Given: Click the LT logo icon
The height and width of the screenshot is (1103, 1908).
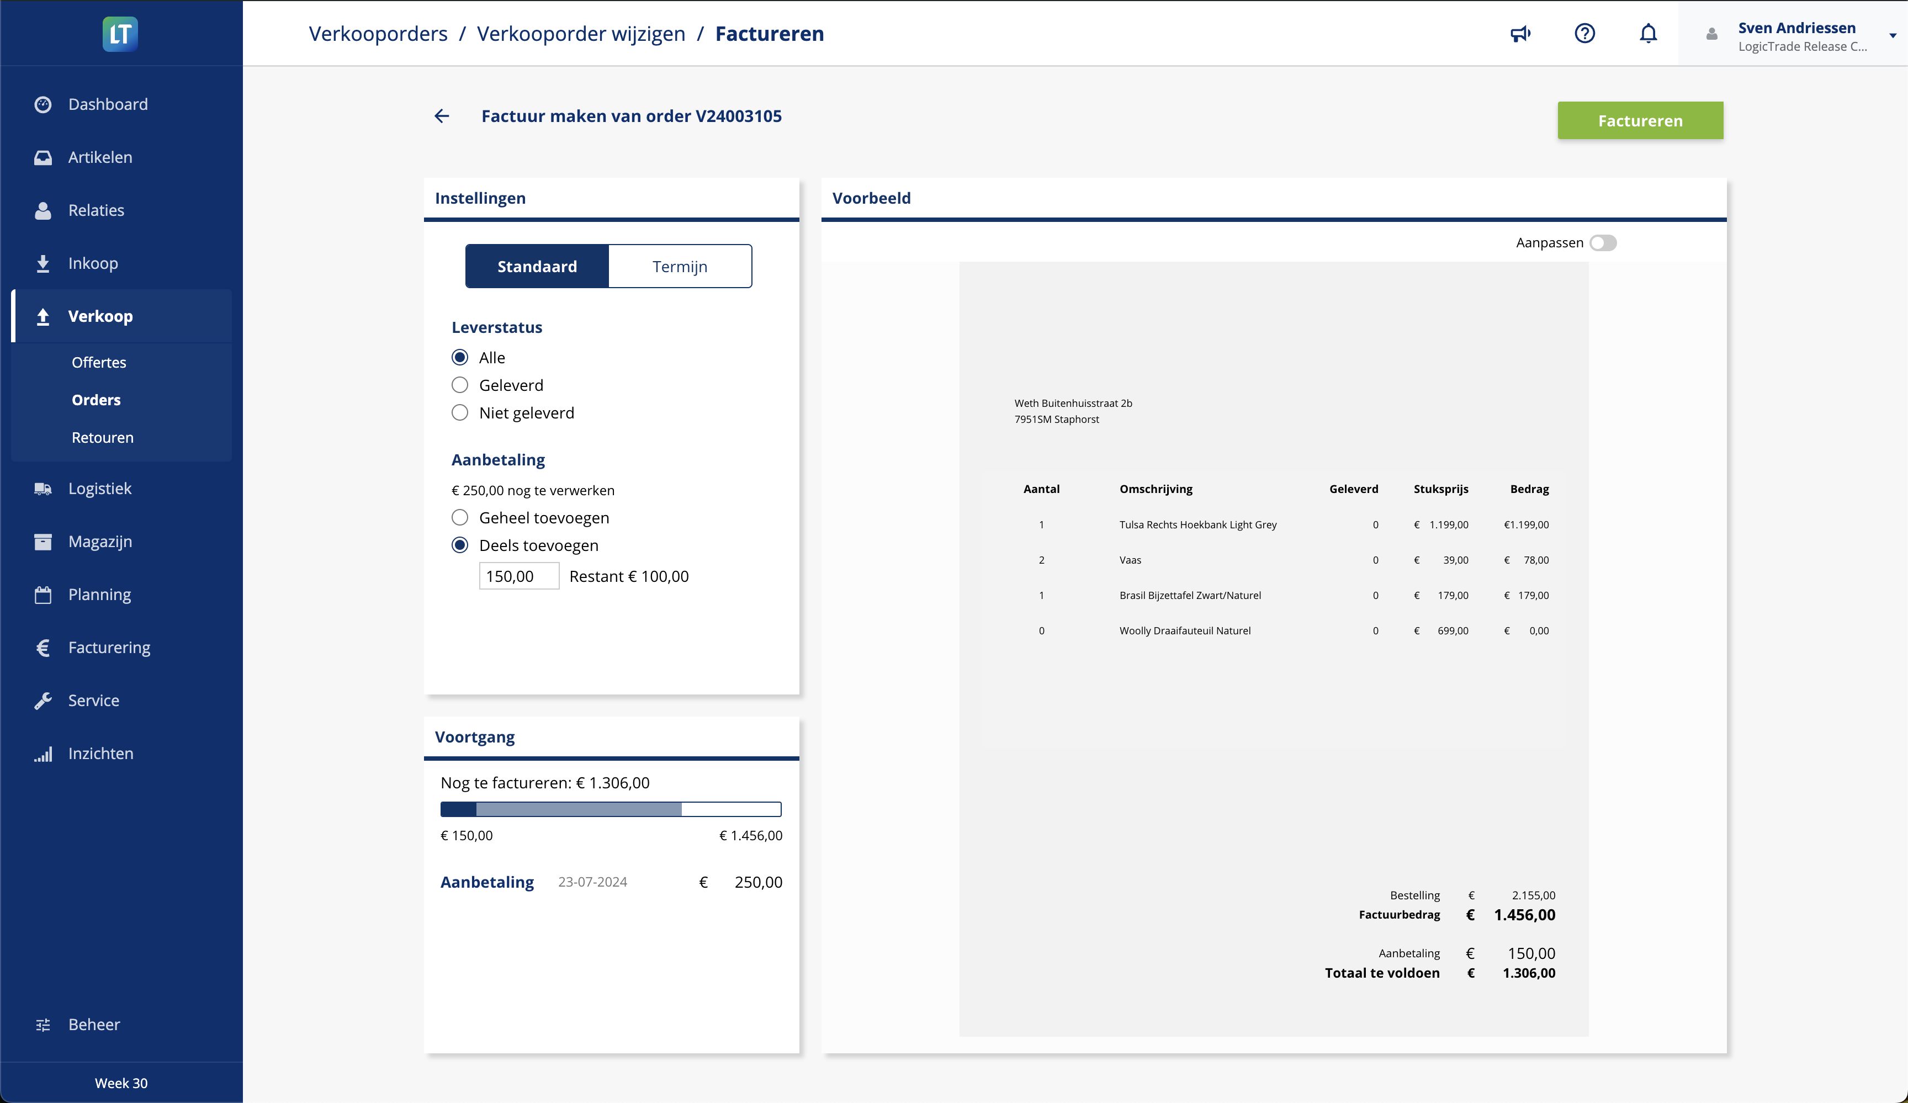Looking at the screenshot, I should [120, 33].
